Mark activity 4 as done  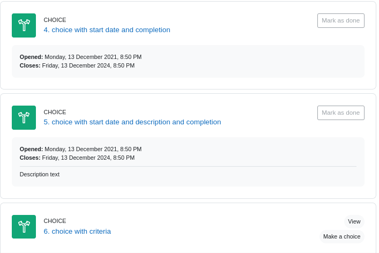click(x=340, y=20)
